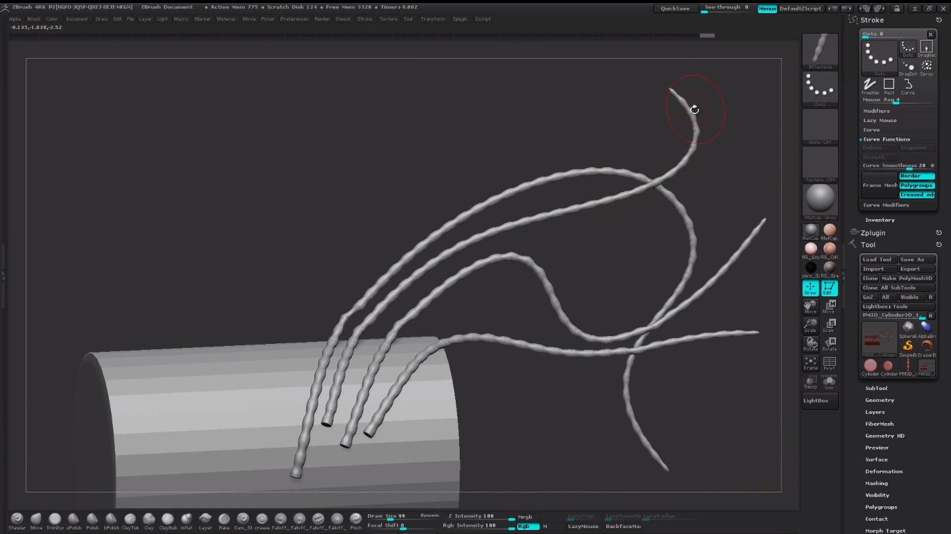Select the Spray stroke icon
The height and width of the screenshot is (534, 951).
tap(927, 67)
